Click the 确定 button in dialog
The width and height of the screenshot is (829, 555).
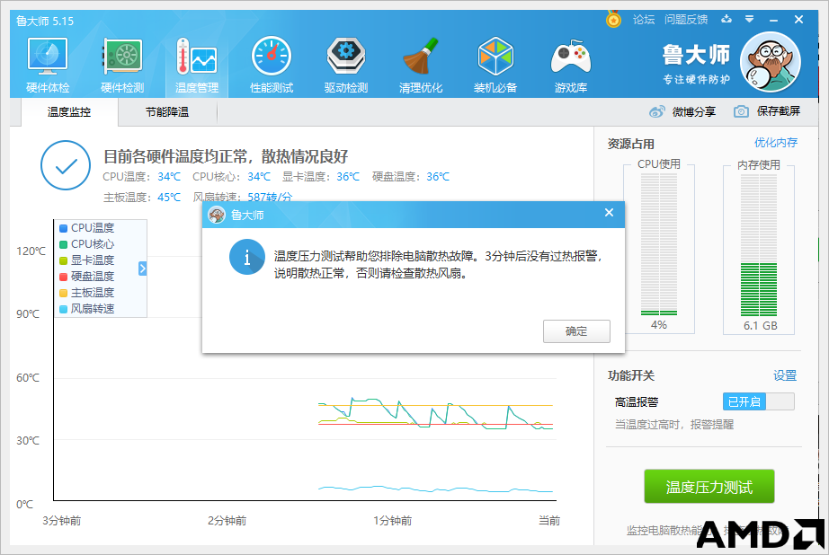pos(576,331)
